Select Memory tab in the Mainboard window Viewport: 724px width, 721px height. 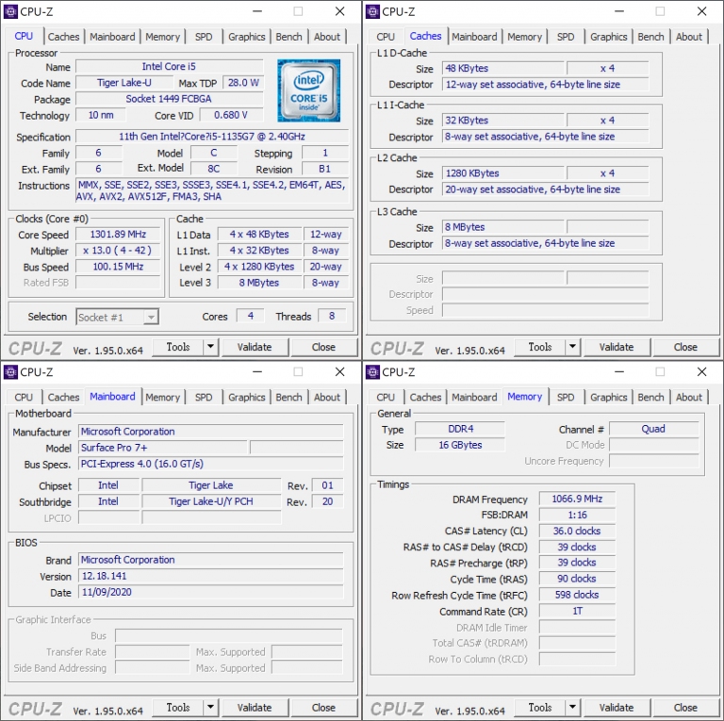click(x=162, y=397)
